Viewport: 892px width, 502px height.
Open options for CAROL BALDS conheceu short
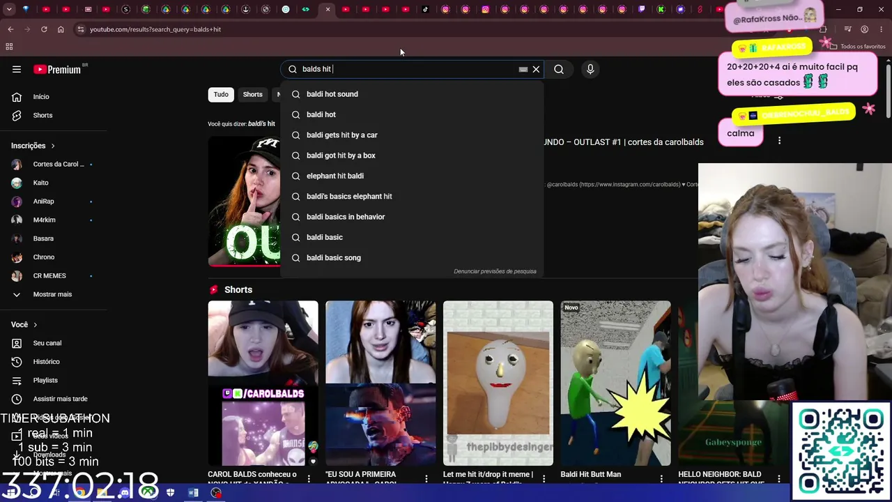pos(309,478)
